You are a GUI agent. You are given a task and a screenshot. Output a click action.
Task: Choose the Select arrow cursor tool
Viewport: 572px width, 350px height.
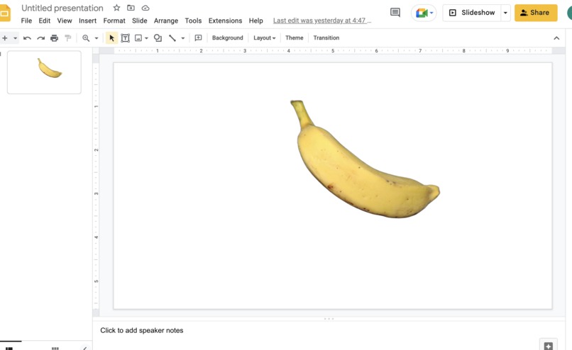coord(111,38)
